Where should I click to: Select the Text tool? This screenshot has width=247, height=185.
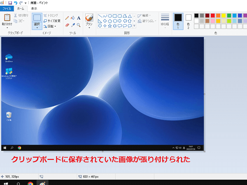tap(79, 18)
